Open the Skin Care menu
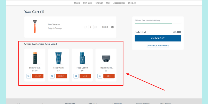Screen dimensions: 208x104 88,3
